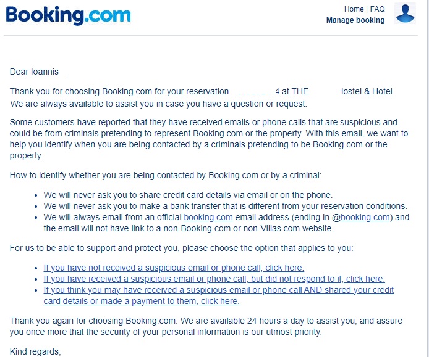Go to the Home page link

pos(354,9)
